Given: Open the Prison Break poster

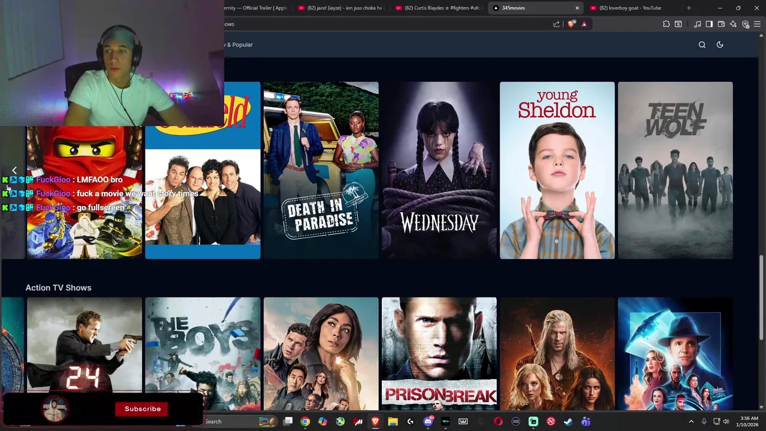Looking at the screenshot, I should [x=439, y=354].
